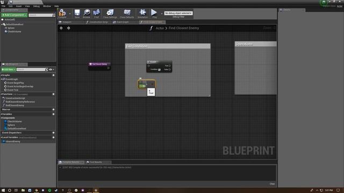Navigate back in graph history
Image resolution: width=344 pixels, height=193 pixels.
click(61, 28)
